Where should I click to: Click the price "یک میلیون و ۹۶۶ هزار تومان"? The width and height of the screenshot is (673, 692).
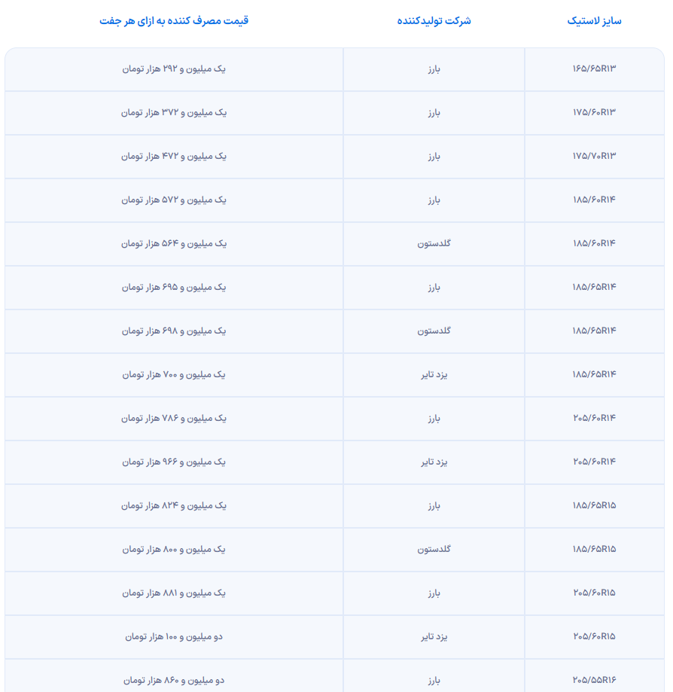(174, 462)
